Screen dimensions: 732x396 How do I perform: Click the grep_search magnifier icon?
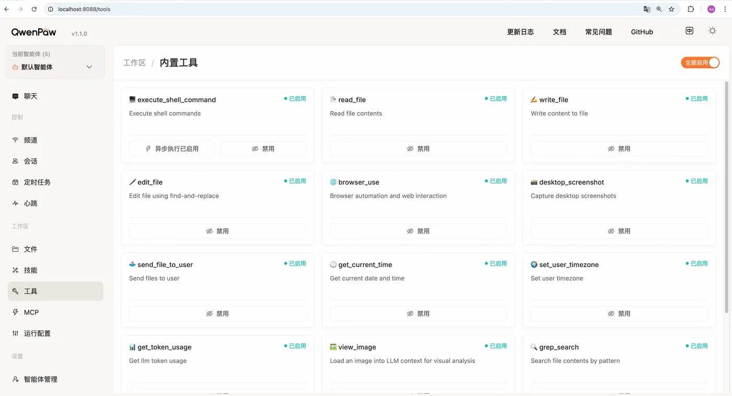(x=534, y=347)
